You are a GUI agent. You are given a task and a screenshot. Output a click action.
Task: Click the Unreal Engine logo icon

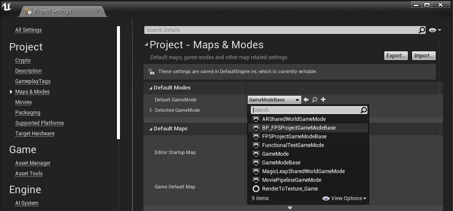(x=7, y=7)
